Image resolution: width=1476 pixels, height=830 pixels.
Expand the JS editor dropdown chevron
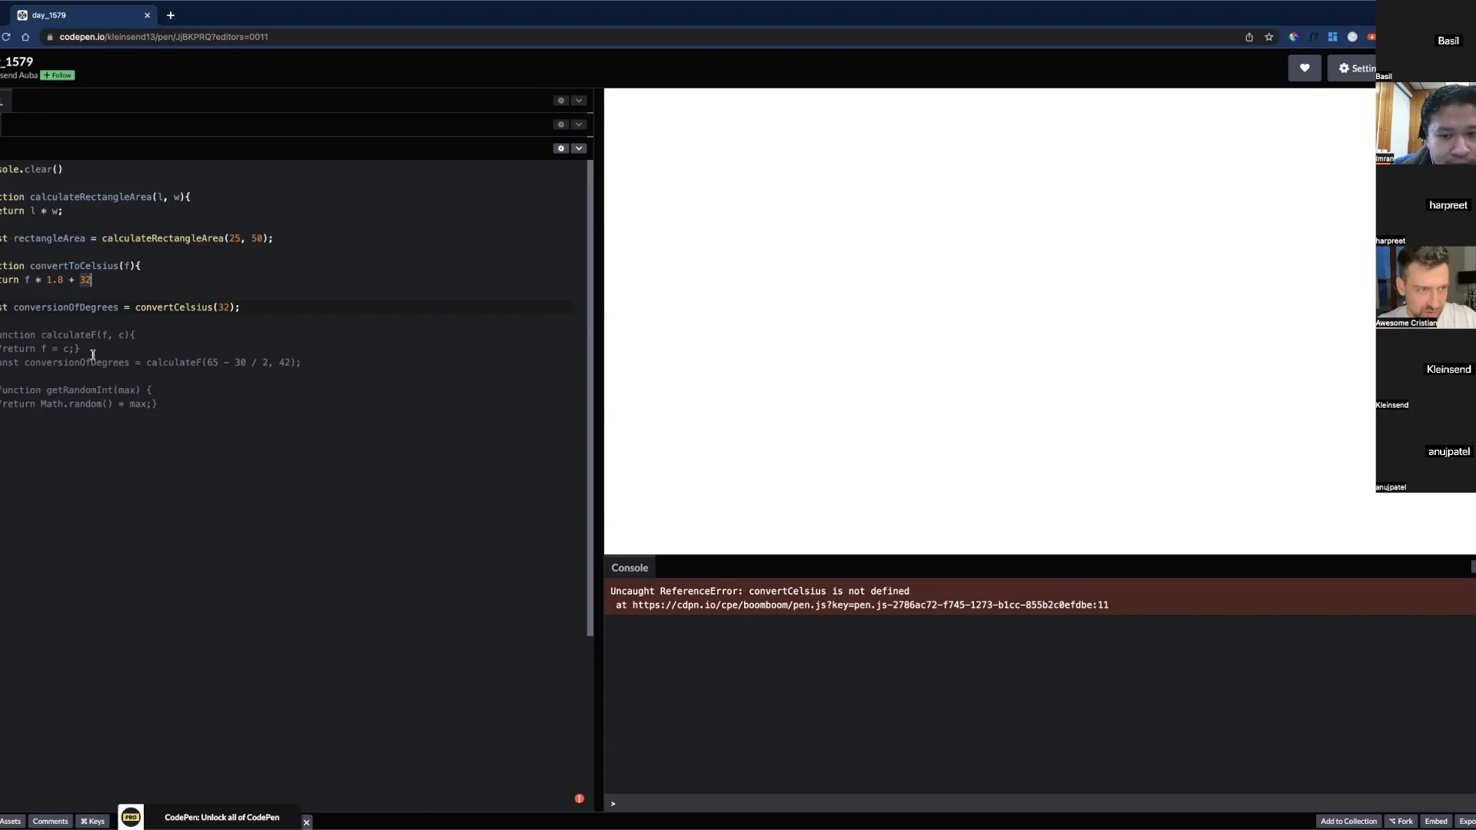pos(579,148)
